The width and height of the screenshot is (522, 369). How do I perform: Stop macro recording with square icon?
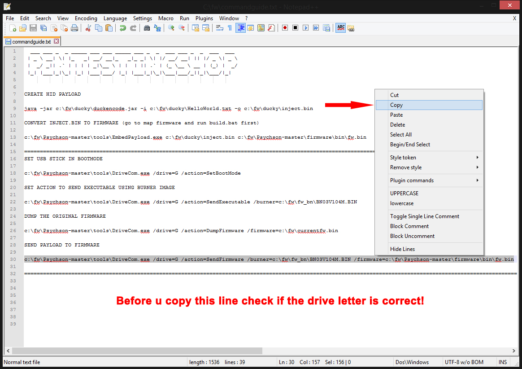(295, 28)
